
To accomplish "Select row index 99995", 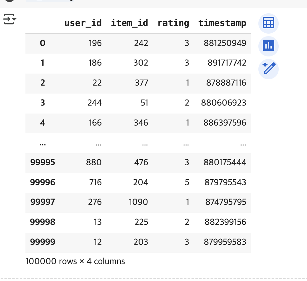I will coord(43,162).
